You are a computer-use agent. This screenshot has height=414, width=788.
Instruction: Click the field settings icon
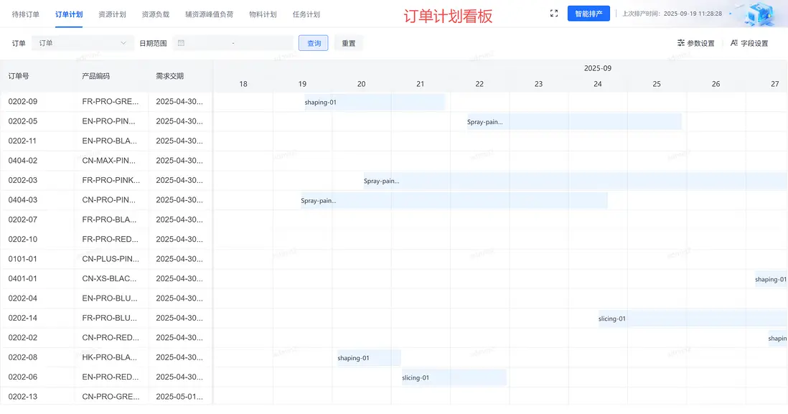pyautogui.click(x=734, y=43)
